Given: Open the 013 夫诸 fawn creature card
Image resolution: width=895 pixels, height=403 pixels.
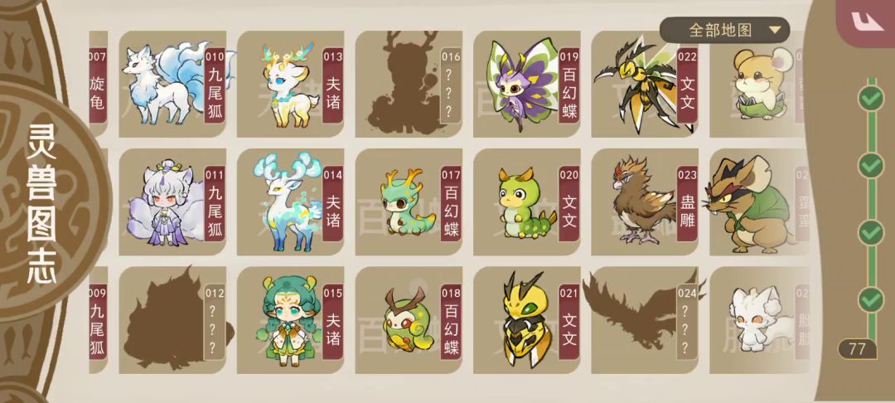Looking at the screenshot, I should (x=291, y=84).
